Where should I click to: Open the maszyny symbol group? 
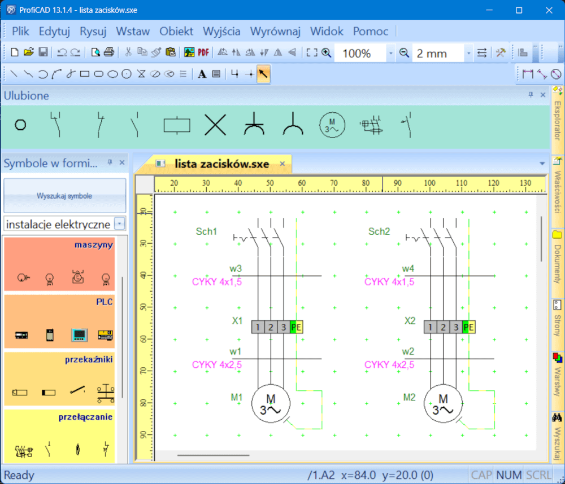pyautogui.click(x=59, y=263)
